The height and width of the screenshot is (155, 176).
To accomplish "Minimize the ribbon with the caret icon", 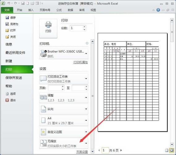I will click(153, 10).
